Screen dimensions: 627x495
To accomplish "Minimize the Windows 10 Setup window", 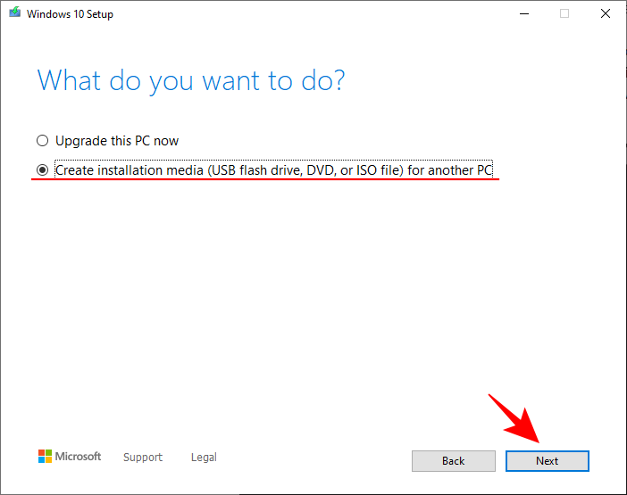I will pos(524,14).
